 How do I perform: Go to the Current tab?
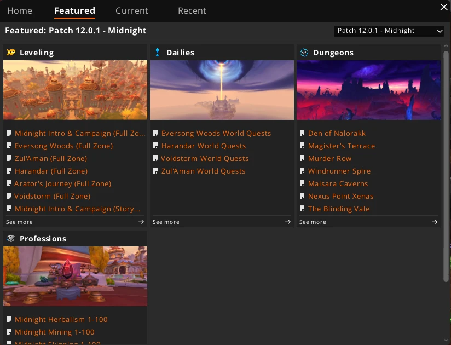(132, 10)
